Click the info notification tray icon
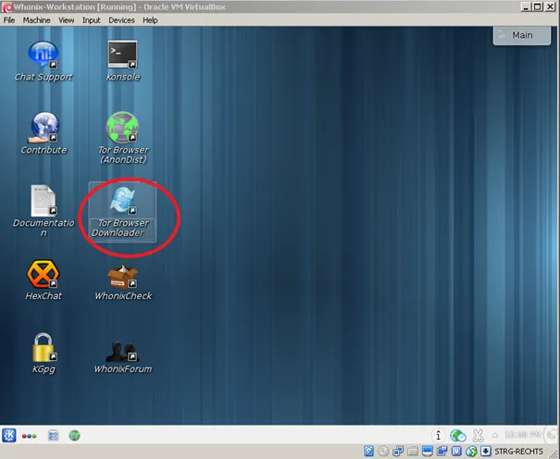560x459 pixels. point(438,435)
